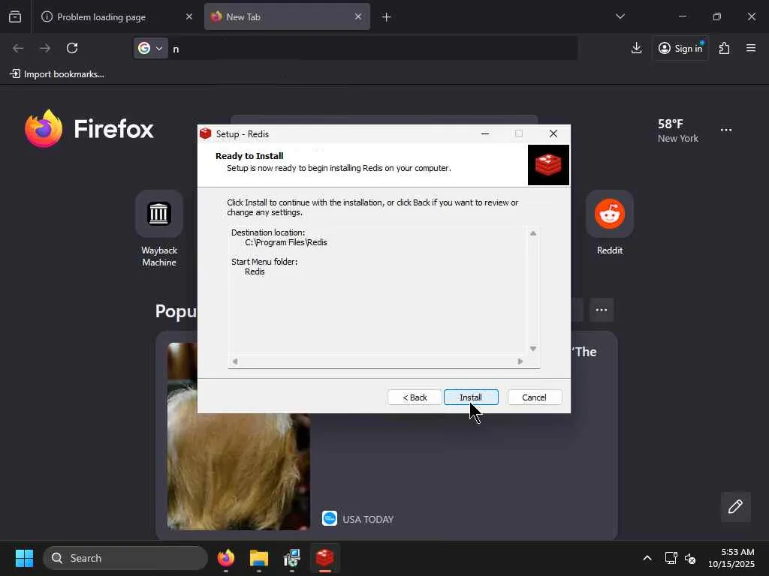Expand the list all tabs chevron
Viewport: 769px width, 576px height.
coord(620,16)
